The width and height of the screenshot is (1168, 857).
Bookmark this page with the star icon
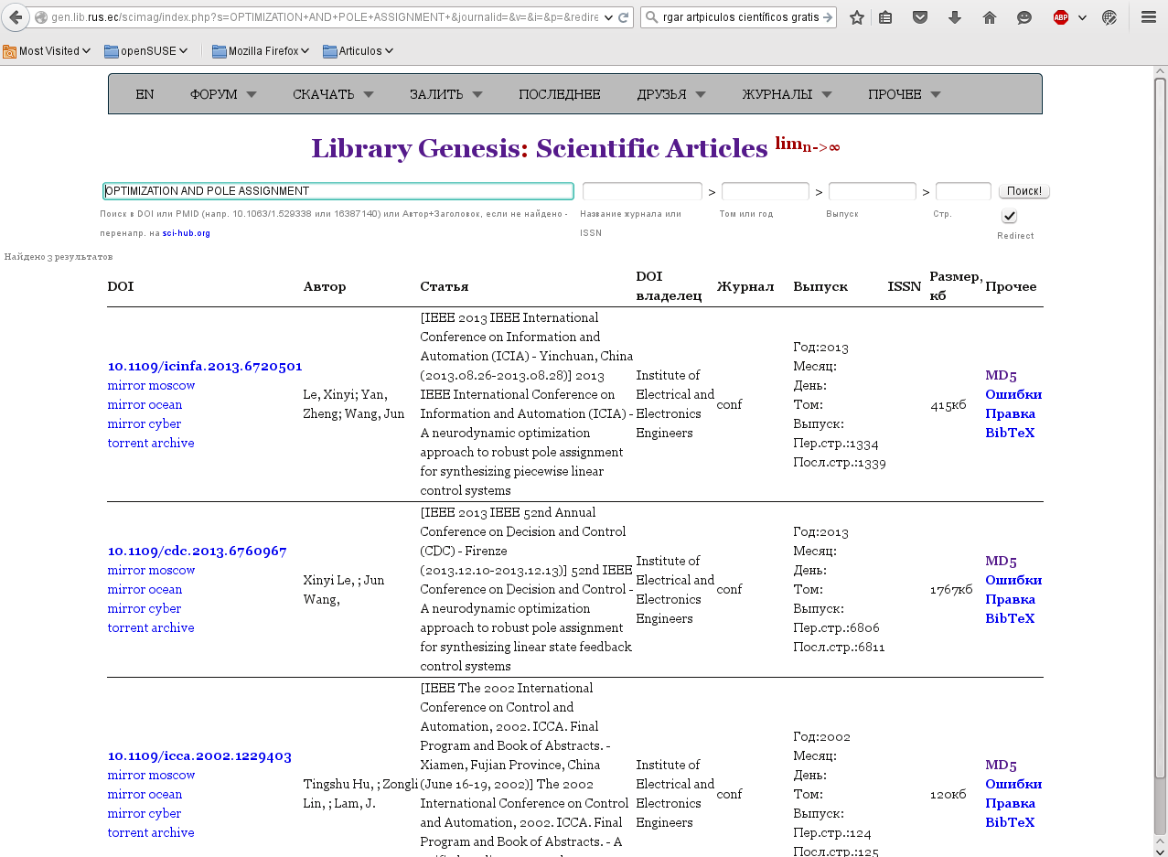pyautogui.click(x=857, y=17)
